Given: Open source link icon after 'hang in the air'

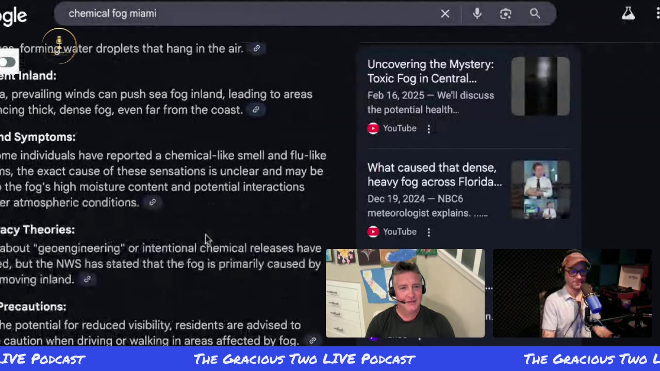Looking at the screenshot, I should click(256, 48).
